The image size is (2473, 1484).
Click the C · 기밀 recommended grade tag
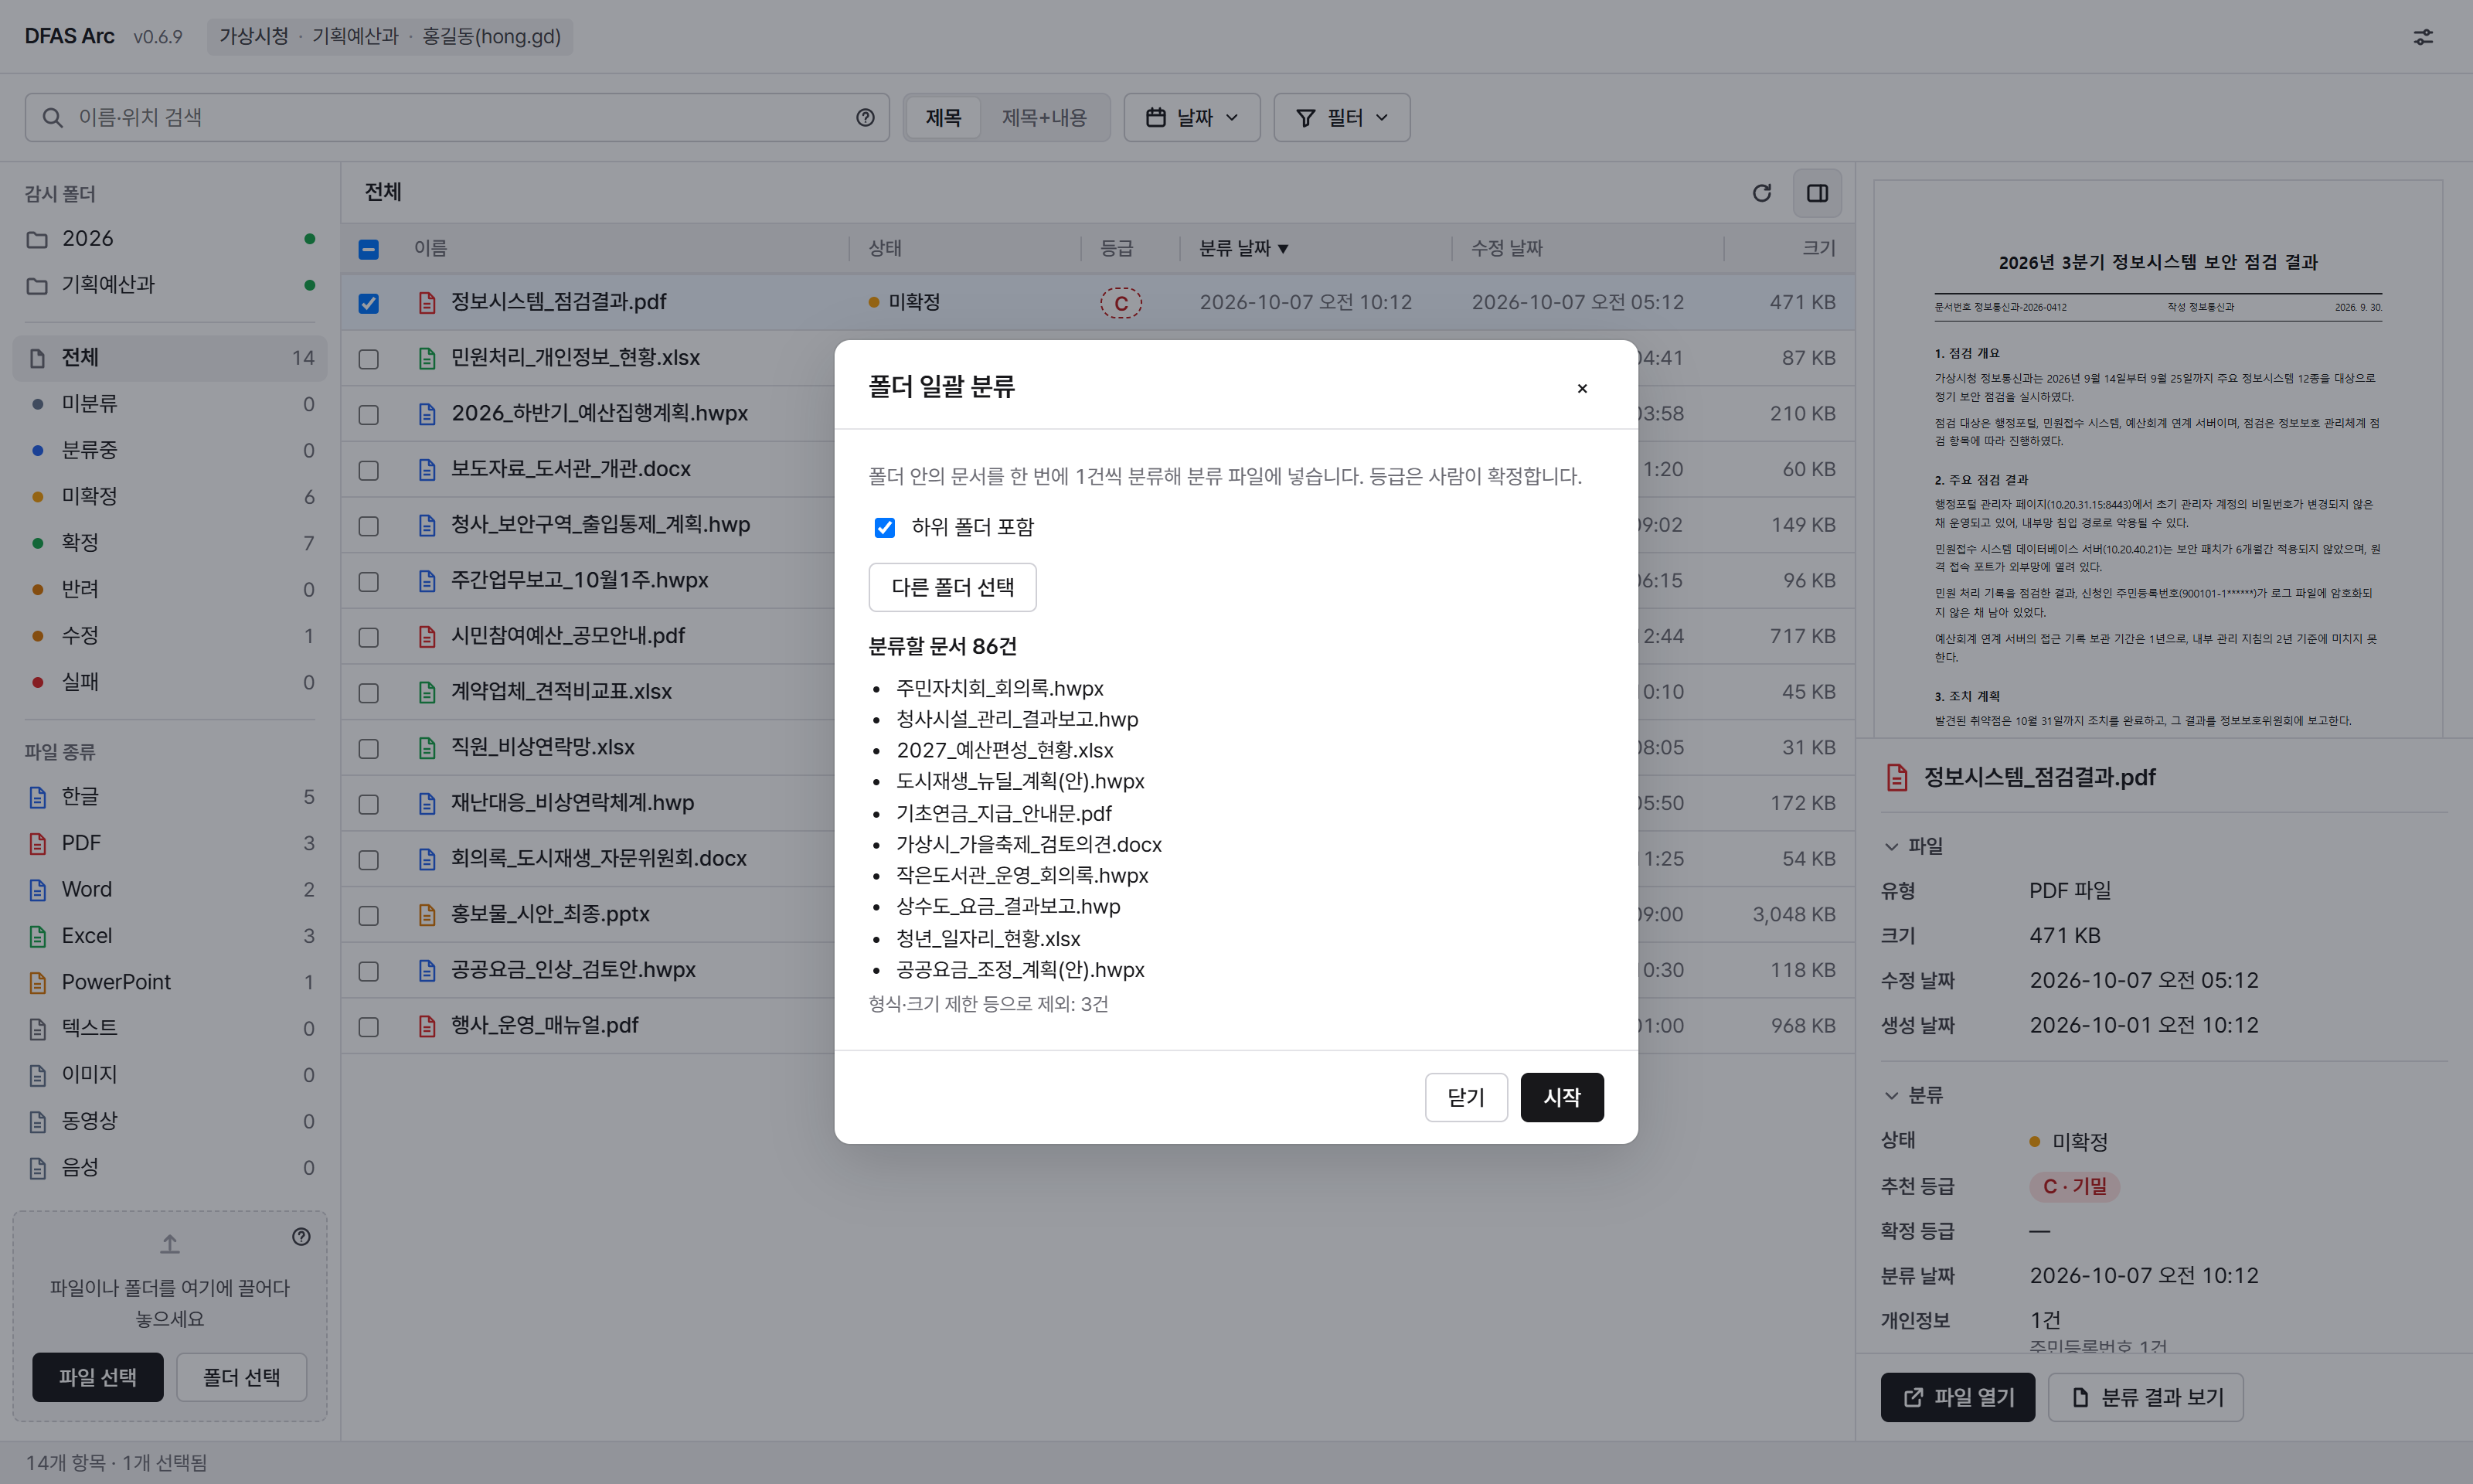pos(2074,1186)
